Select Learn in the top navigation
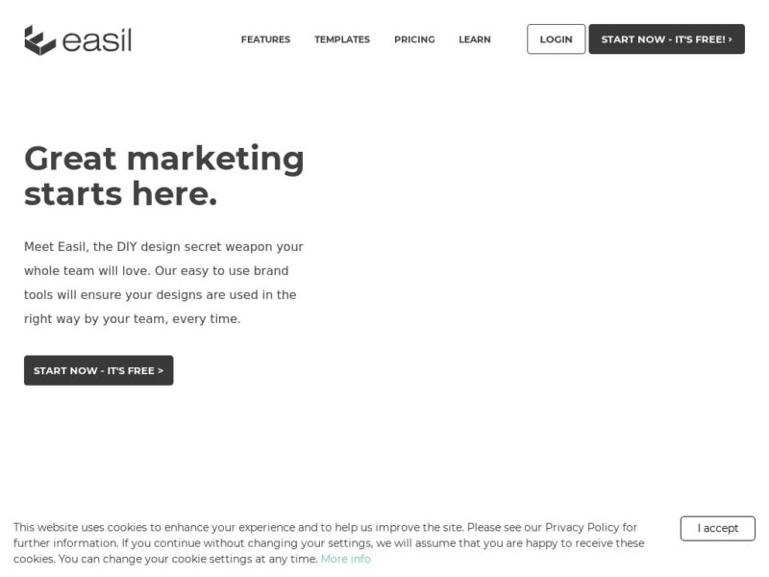769x577 pixels. (475, 39)
